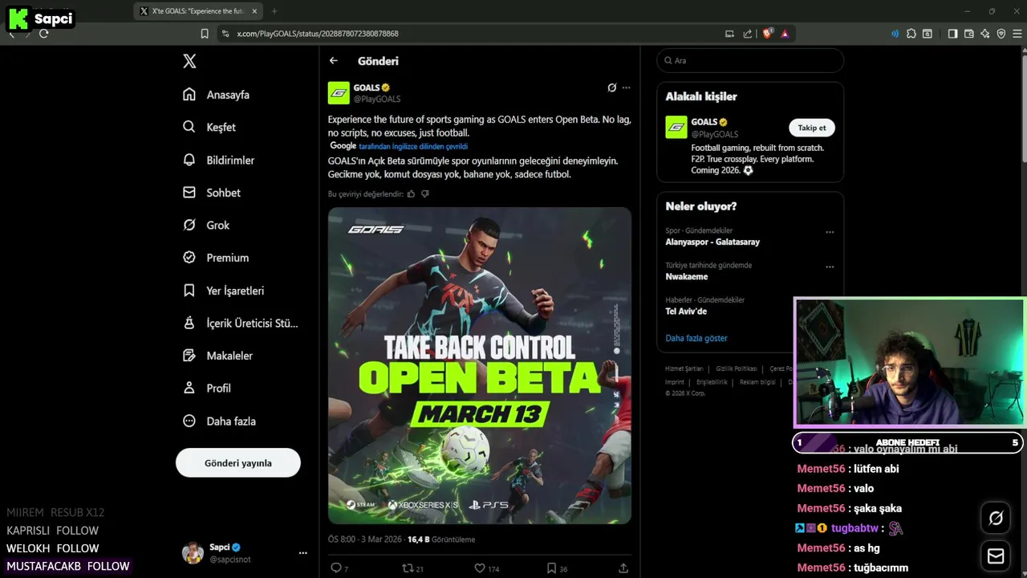Open floating messages button
The height and width of the screenshot is (578, 1027).
pyautogui.click(x=996, y=556)
